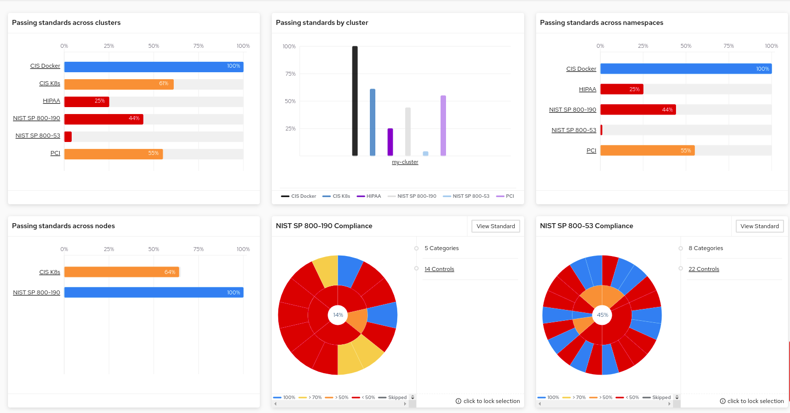
Task: Click the NIST SP 800-53 legend entry
Action: coord(466,196)
